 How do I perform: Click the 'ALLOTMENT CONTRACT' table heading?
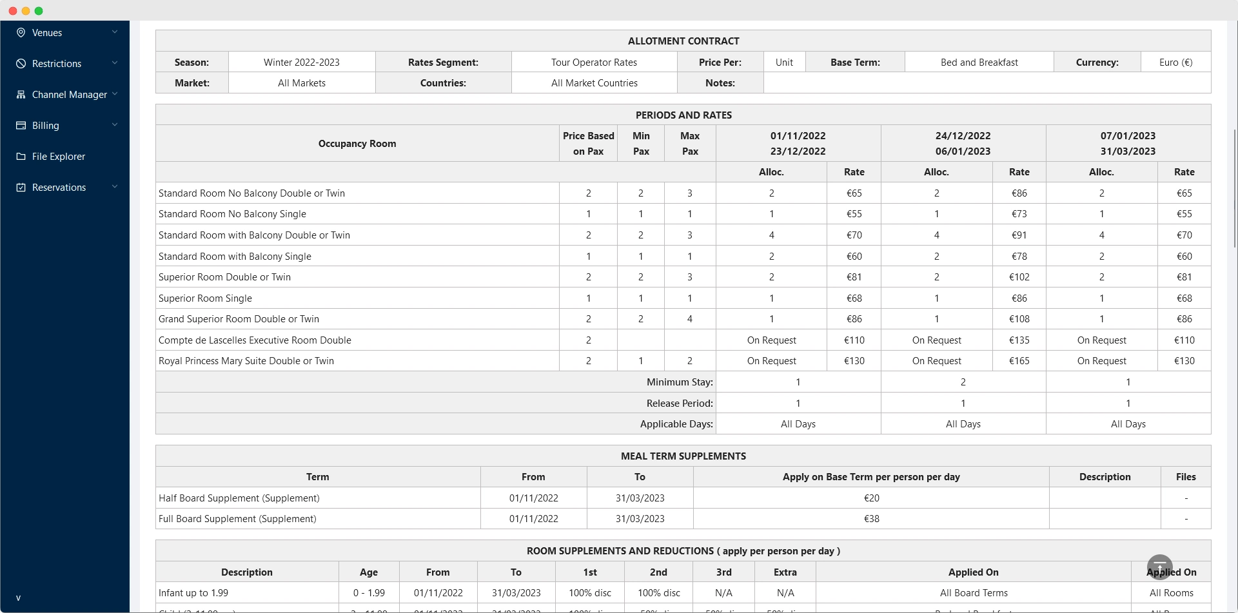click(683, 41)
